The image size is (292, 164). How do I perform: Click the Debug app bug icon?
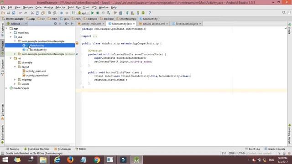point(98,13)
